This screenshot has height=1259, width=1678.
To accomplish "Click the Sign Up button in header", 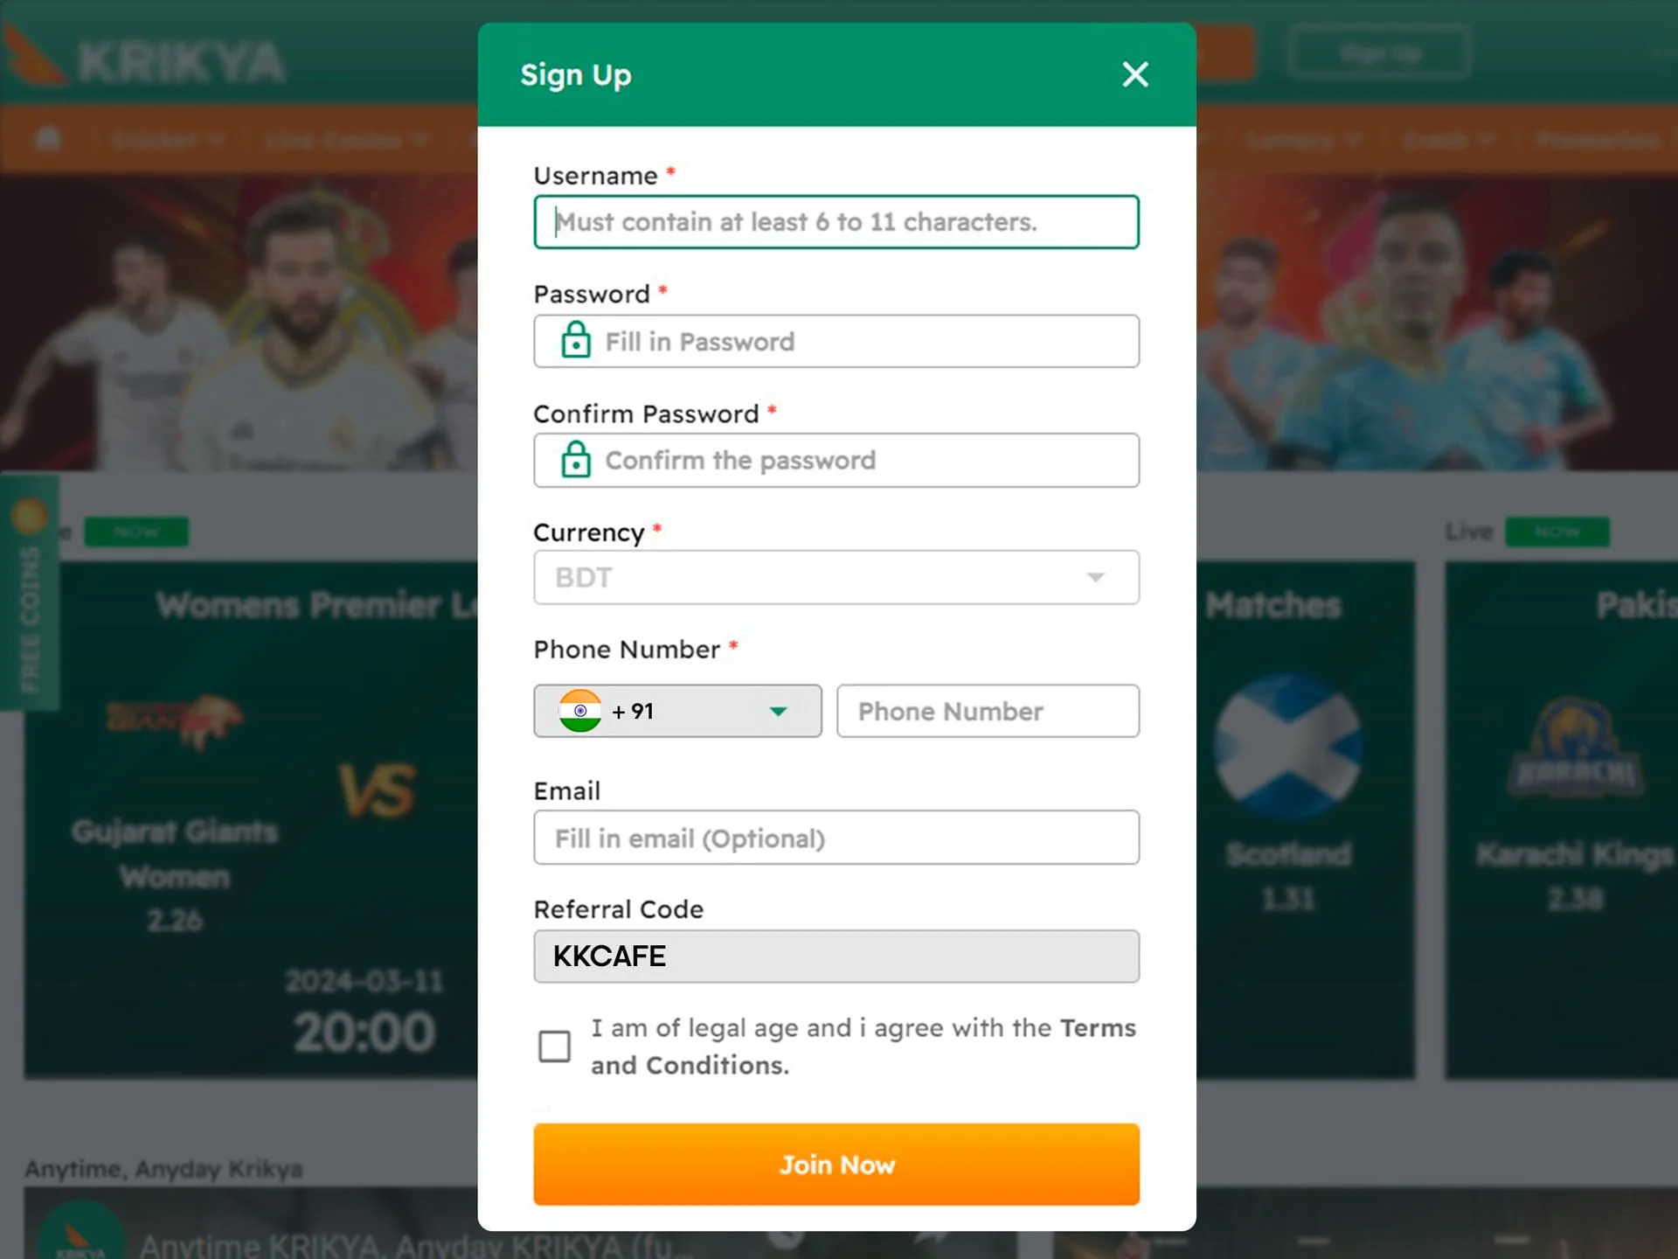I will (1381, 54).
